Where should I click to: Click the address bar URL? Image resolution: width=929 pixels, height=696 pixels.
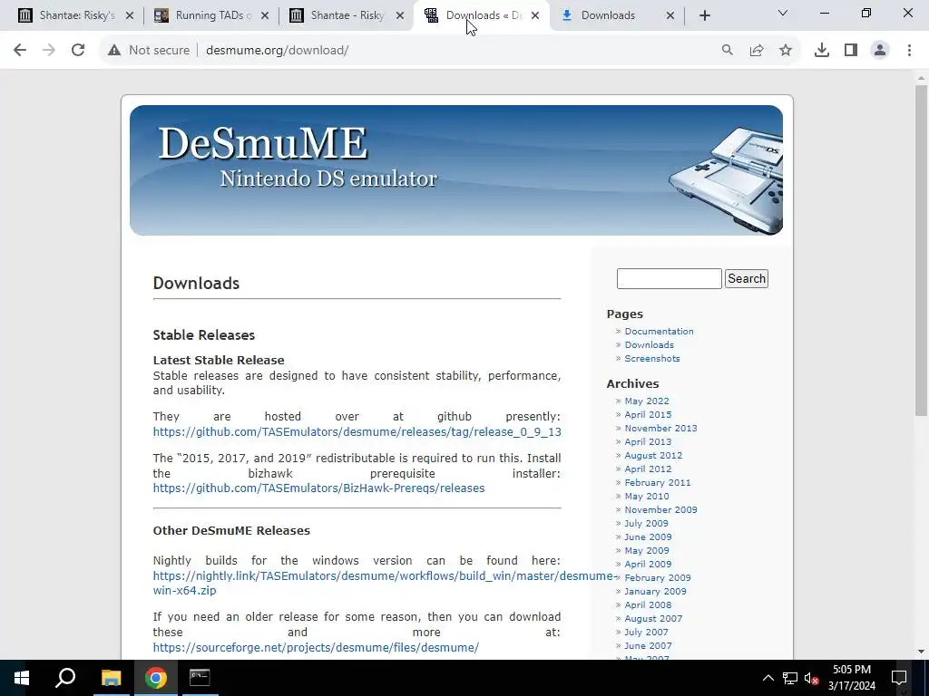(278, 51)
